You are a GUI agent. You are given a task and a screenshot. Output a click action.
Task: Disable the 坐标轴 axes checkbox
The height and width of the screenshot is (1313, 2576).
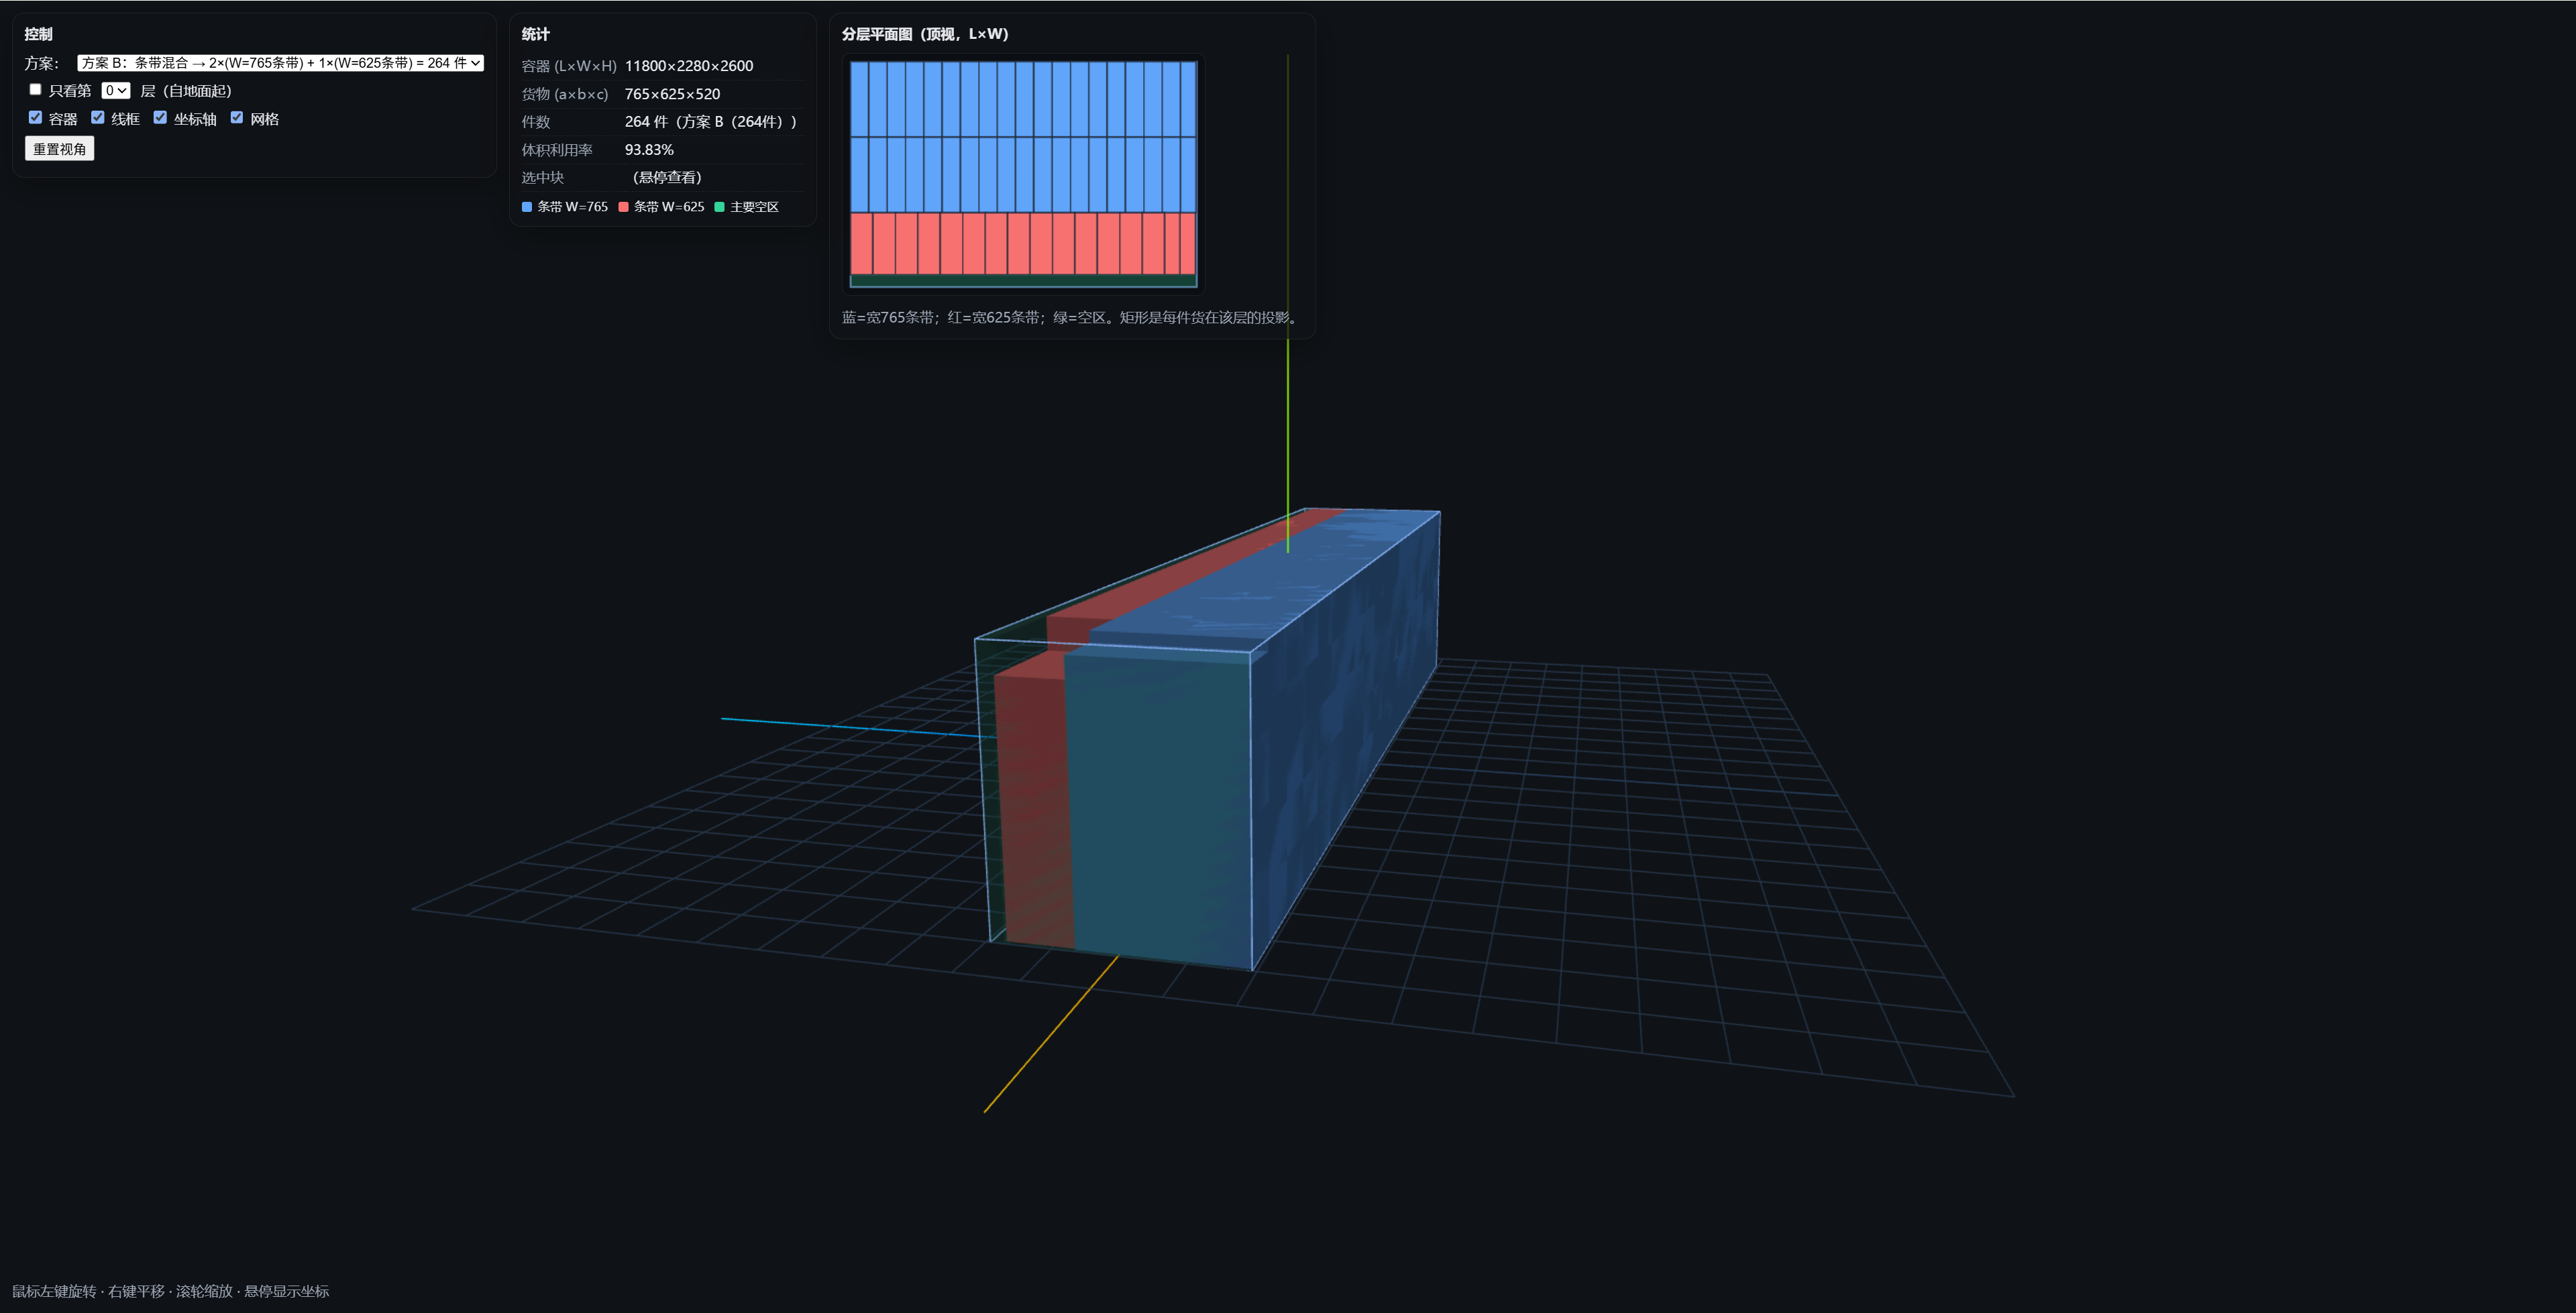[x=160, y=118]
